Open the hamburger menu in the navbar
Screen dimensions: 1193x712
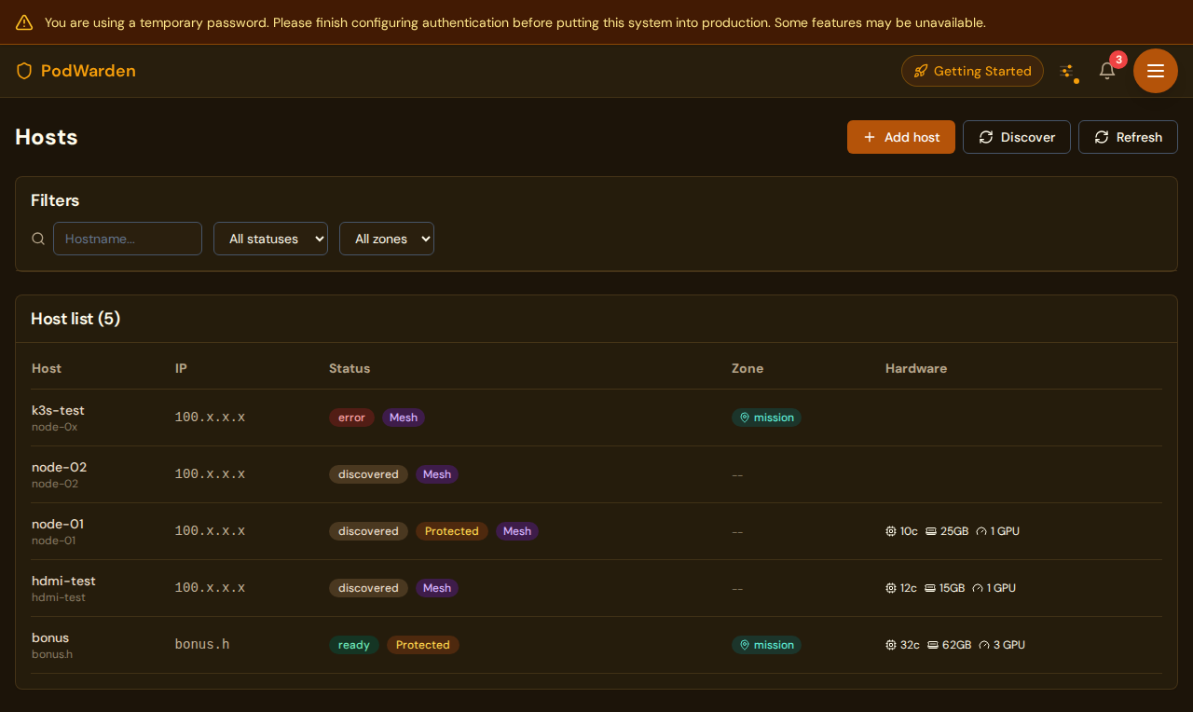pos(1155,70)
